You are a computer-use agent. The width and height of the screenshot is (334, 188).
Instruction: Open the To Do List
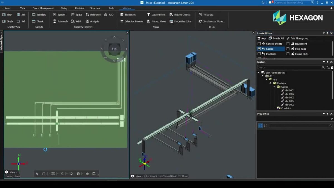click(206, 14)
